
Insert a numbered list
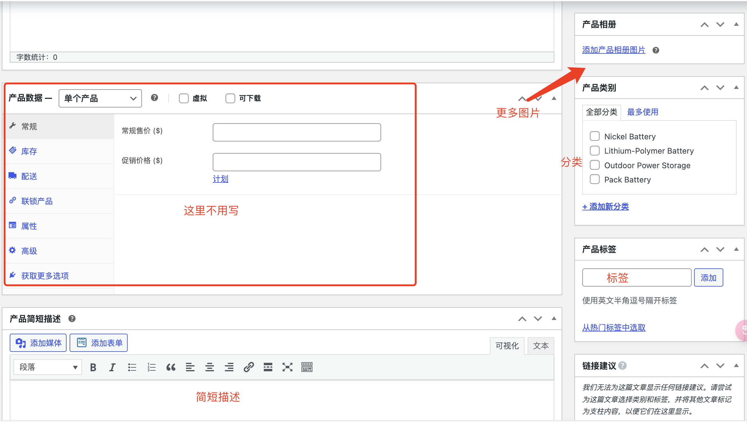(x=151, y=367)
